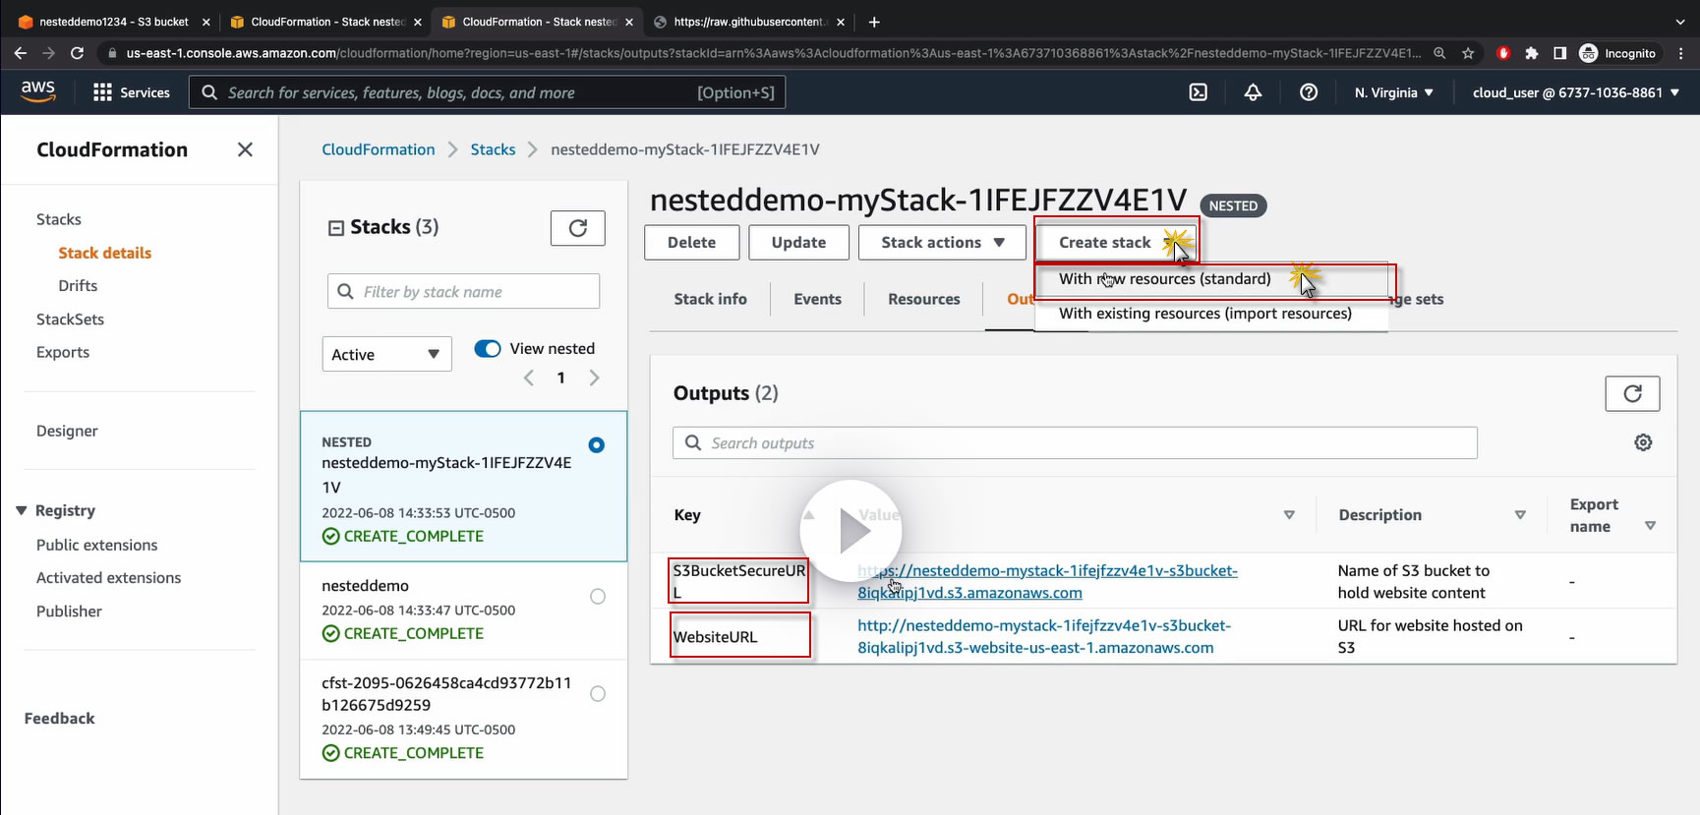Open browser zoom magnifier in address bar
Image resolution: width=1700 pixels, height=815 pixels.
(1439, 53)
